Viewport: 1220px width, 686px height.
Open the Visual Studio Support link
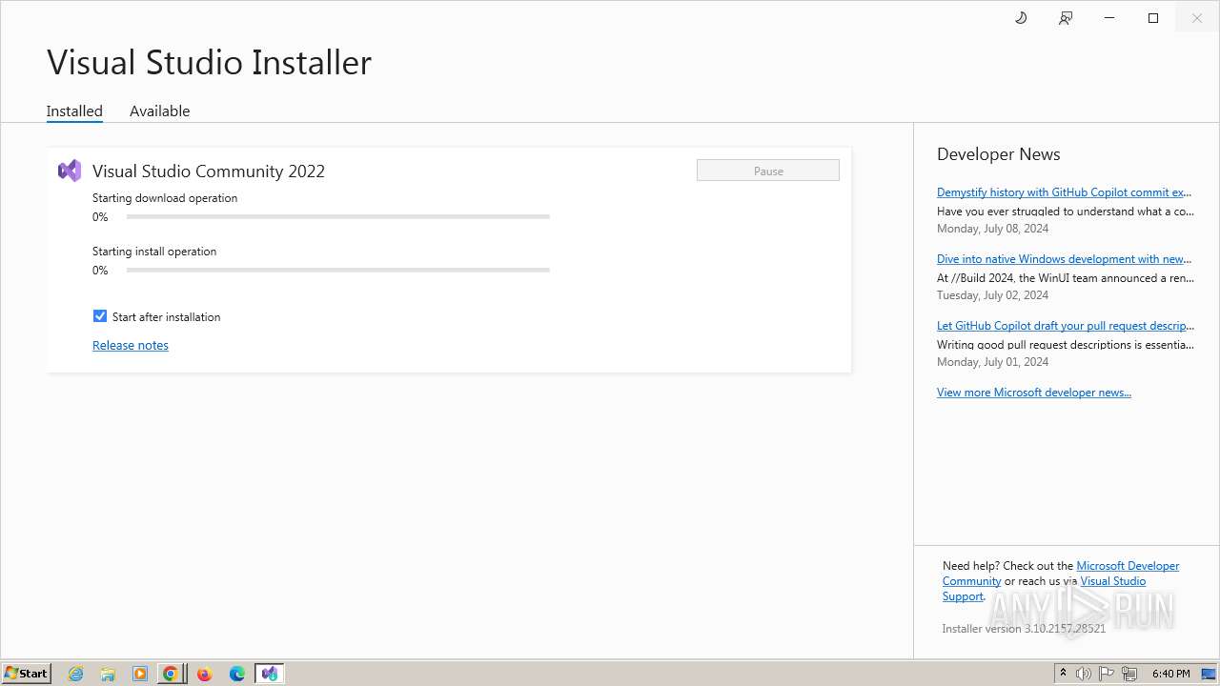[x=1113, y=581]
